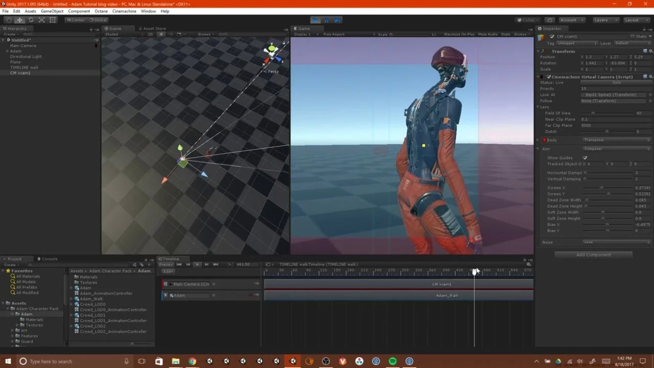Go to timeline start
654x368 pixels.
pos(179,264)
